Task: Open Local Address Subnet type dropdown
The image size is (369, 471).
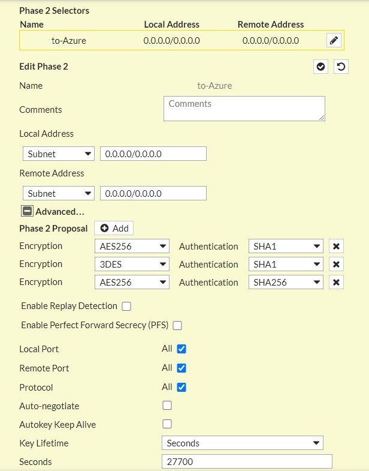Action: (x=59, y=154)
